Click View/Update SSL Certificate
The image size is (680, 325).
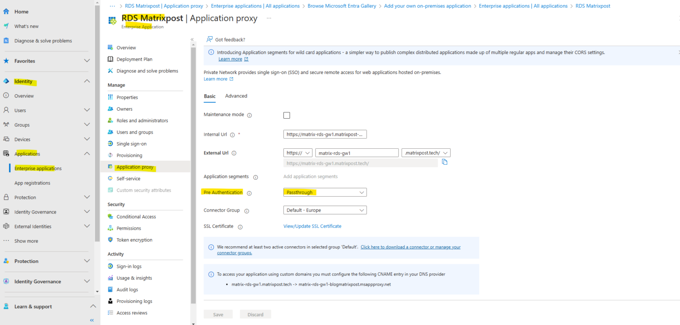[x=312, y=226]
